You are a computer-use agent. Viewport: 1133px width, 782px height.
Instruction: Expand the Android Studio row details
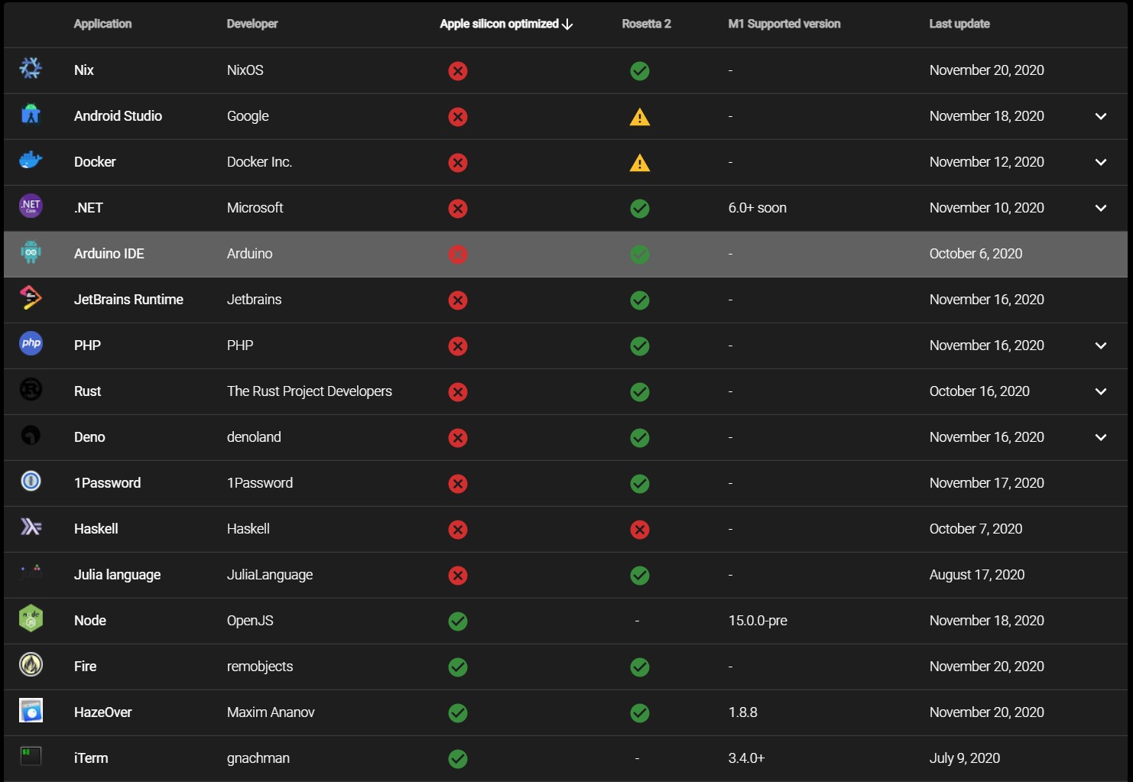(1101, 116)
